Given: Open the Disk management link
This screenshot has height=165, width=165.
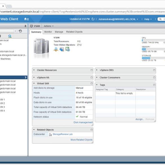Looking at the screenshot, I should (x=83, y=122).
